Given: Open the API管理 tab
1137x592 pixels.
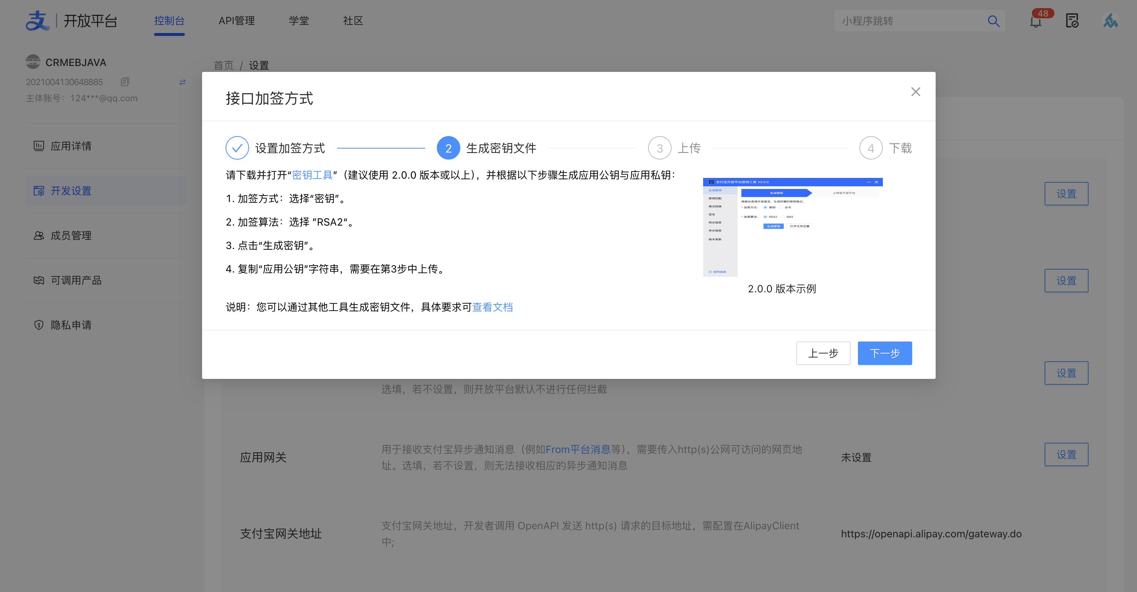Looking at the screenshot, I should pyautogui.click(x=237, y=21).
